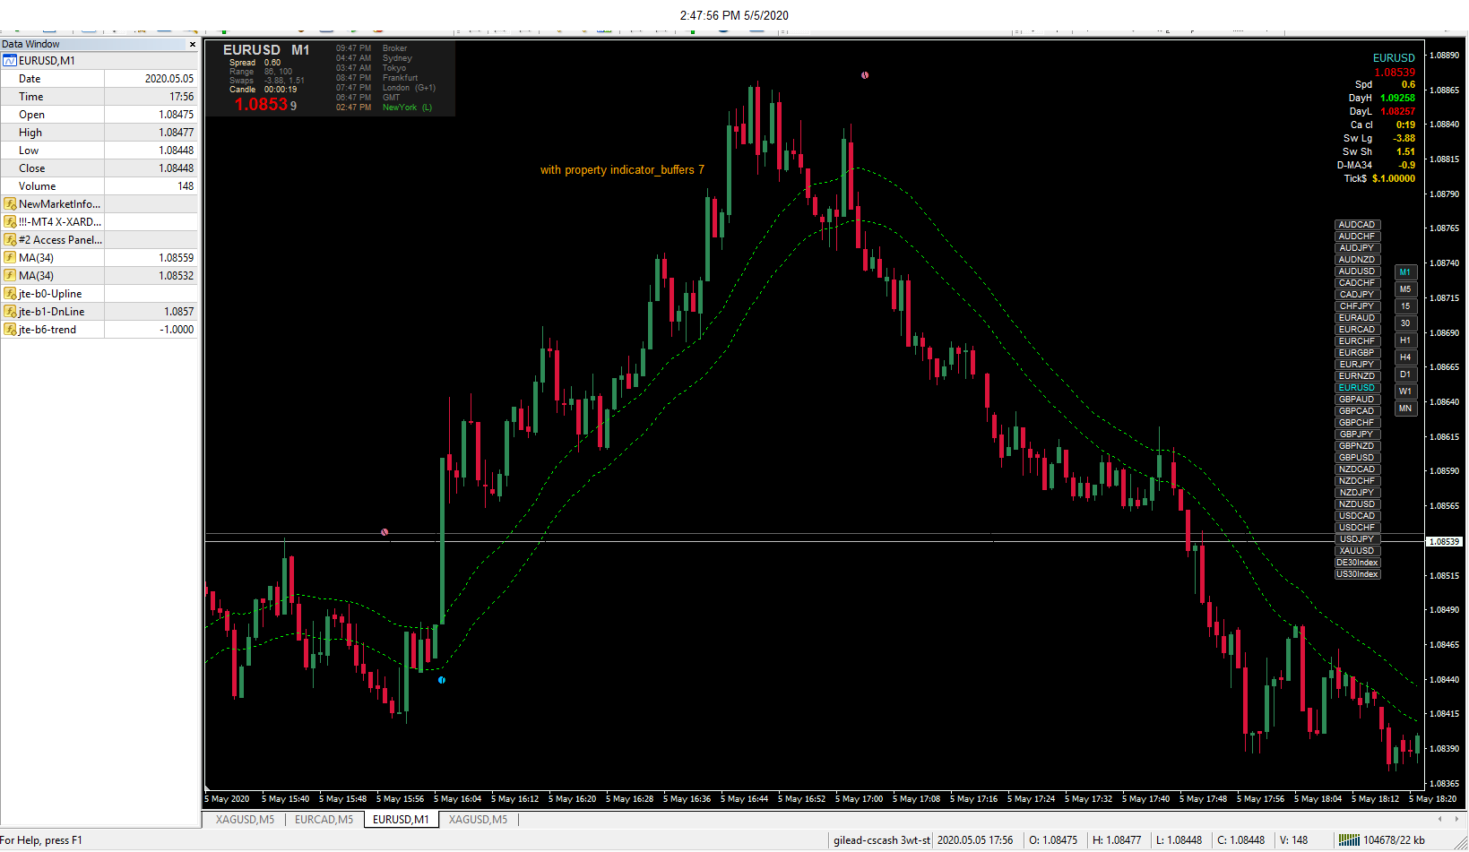Click the gilead-cscash 3wt-st status bar entry
Screen dimensions: 1469x852
pyautogui.click(x=882, y=840)
